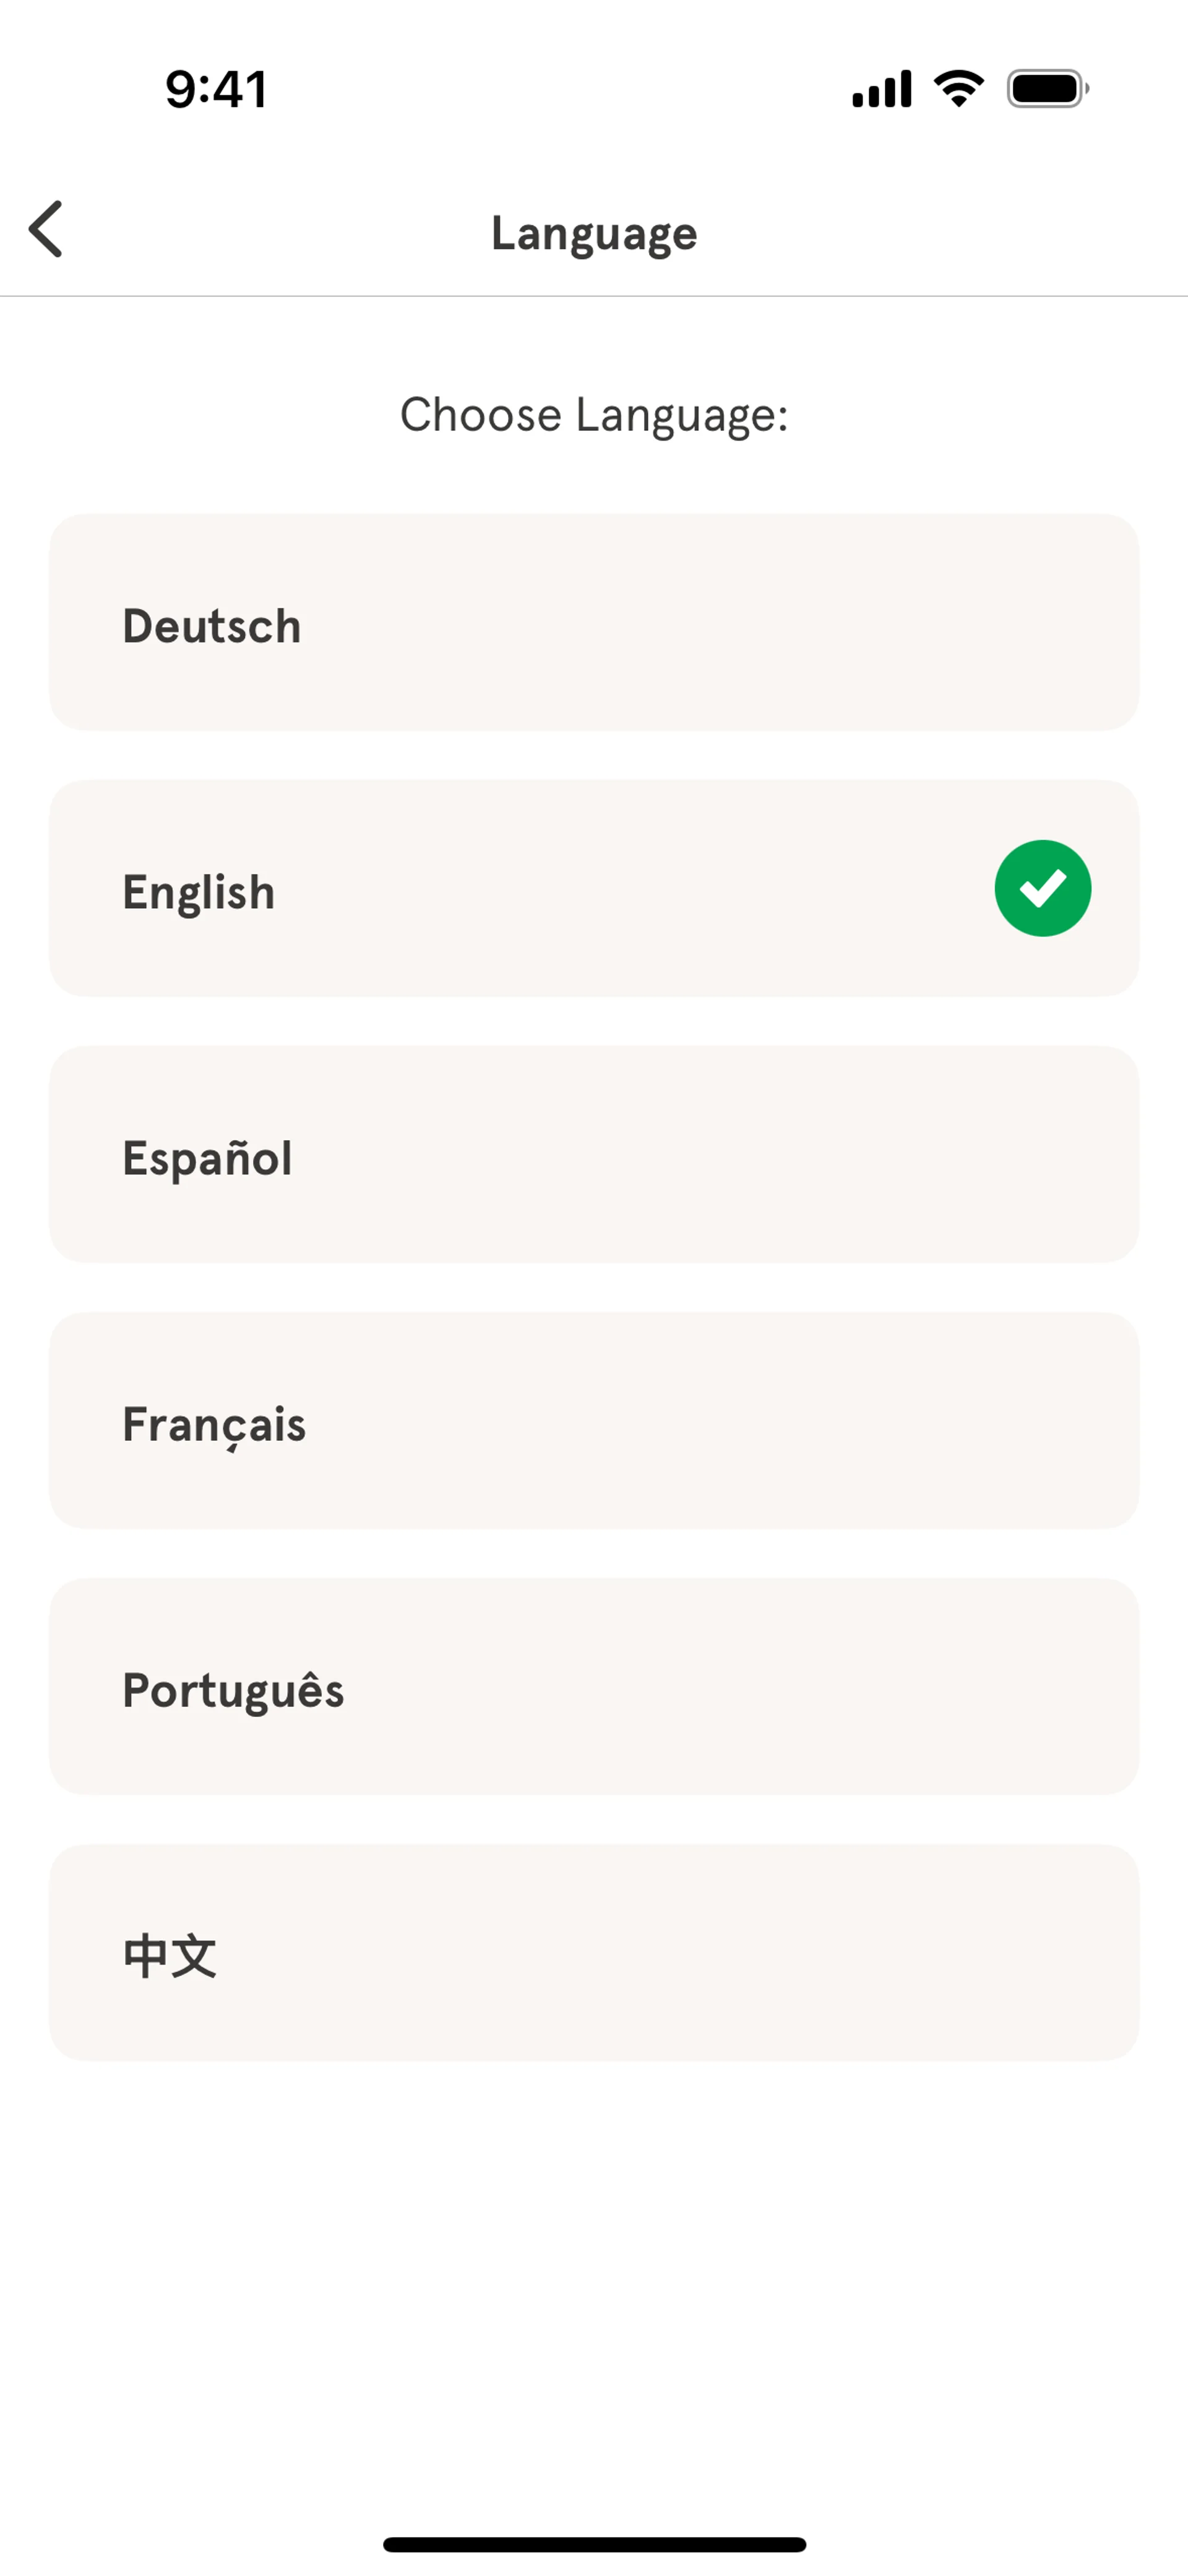The width and height of the screenshot is (1188, 2576).
Task: Click the 9:41 clock in status bar
Action: 216,89
